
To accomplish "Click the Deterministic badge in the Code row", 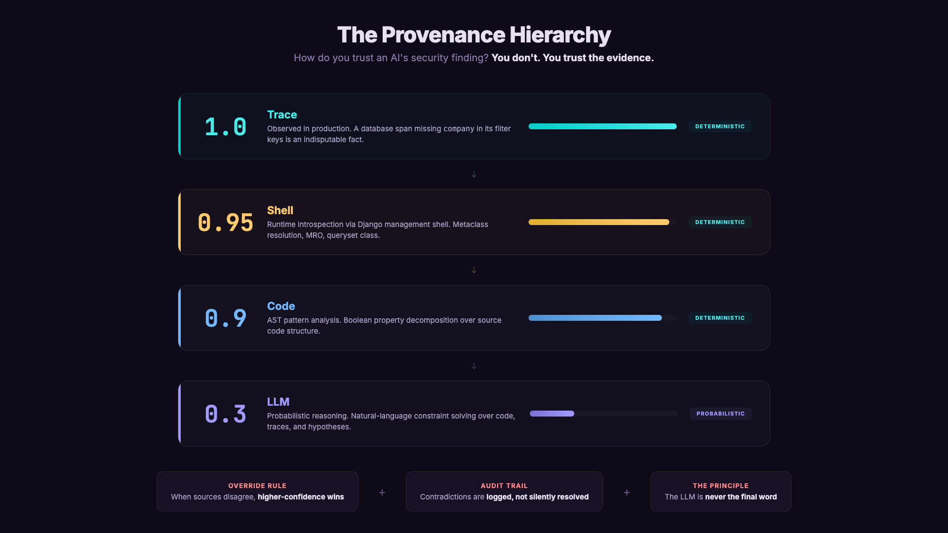I will [720, 318].
